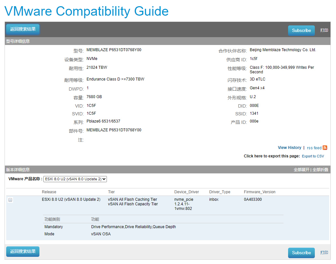
Task: Click the Class F performance level text
Action: click(282, 70)
